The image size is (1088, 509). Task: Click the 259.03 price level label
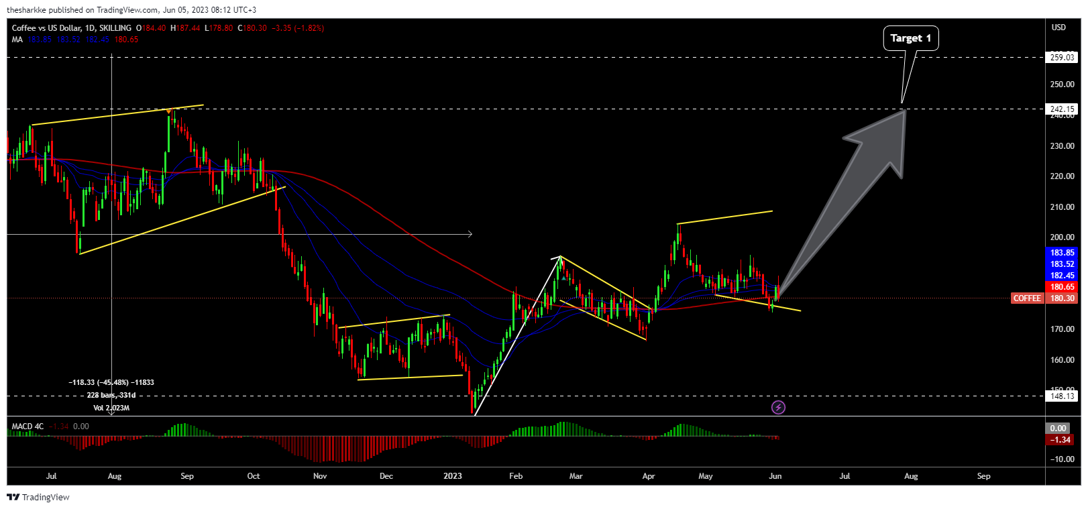[1063, 58]
